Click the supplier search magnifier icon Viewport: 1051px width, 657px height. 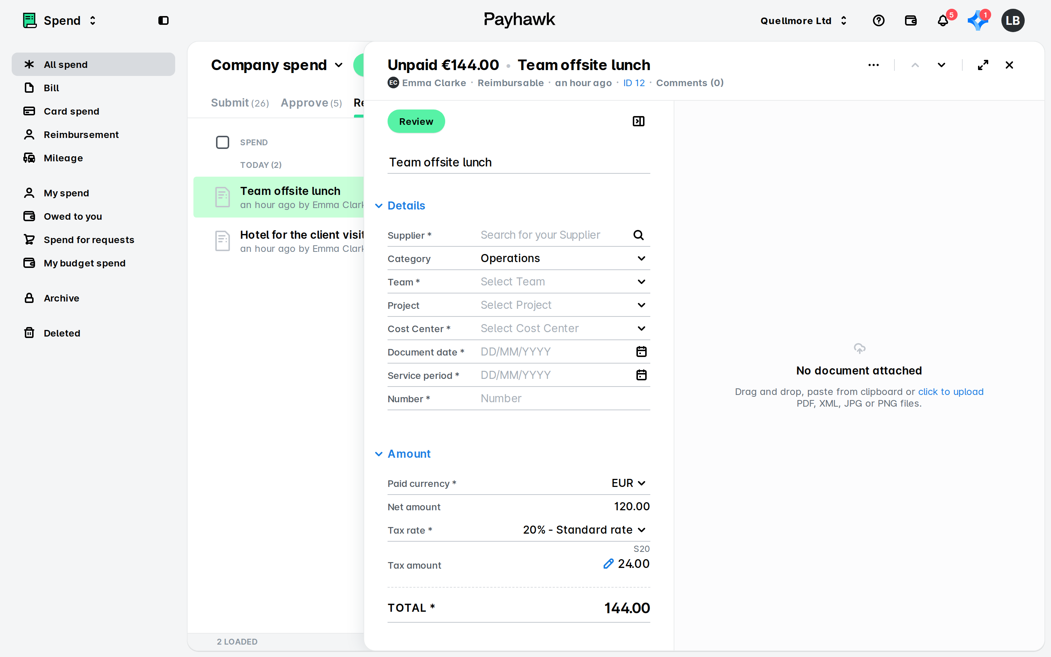coord(638,235)
